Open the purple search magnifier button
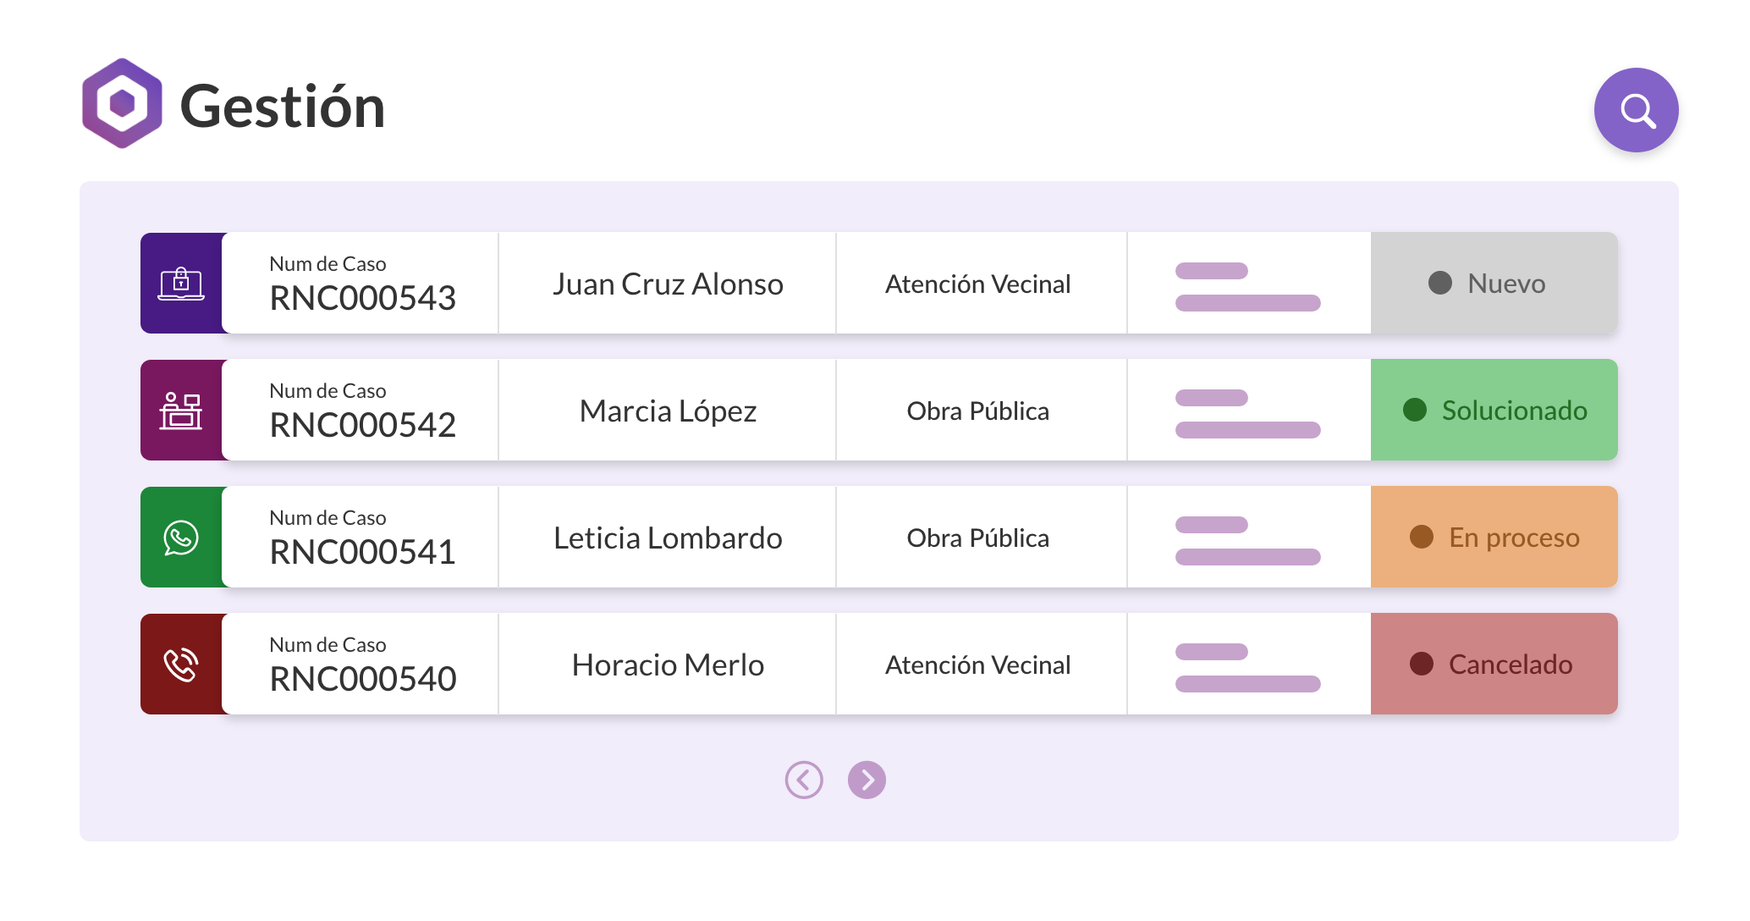The width and height of the screenshot is (1750, 921). (x=1636, y=110)
